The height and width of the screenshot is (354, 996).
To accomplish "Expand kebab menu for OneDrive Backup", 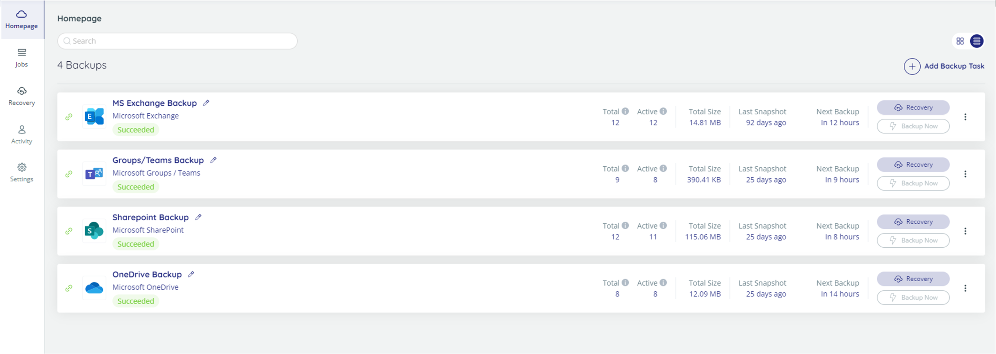I will coord(965,288).
